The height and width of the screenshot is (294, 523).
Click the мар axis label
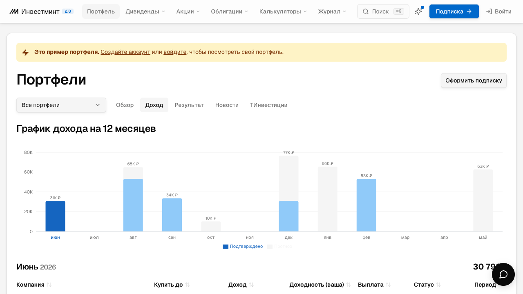(x=405, y=237)
